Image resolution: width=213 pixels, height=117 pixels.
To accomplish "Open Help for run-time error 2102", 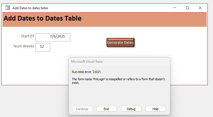I will (x=156, y=109).
